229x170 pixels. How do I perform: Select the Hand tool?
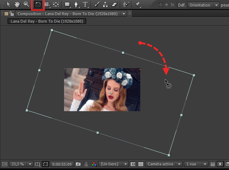(17, 4)
